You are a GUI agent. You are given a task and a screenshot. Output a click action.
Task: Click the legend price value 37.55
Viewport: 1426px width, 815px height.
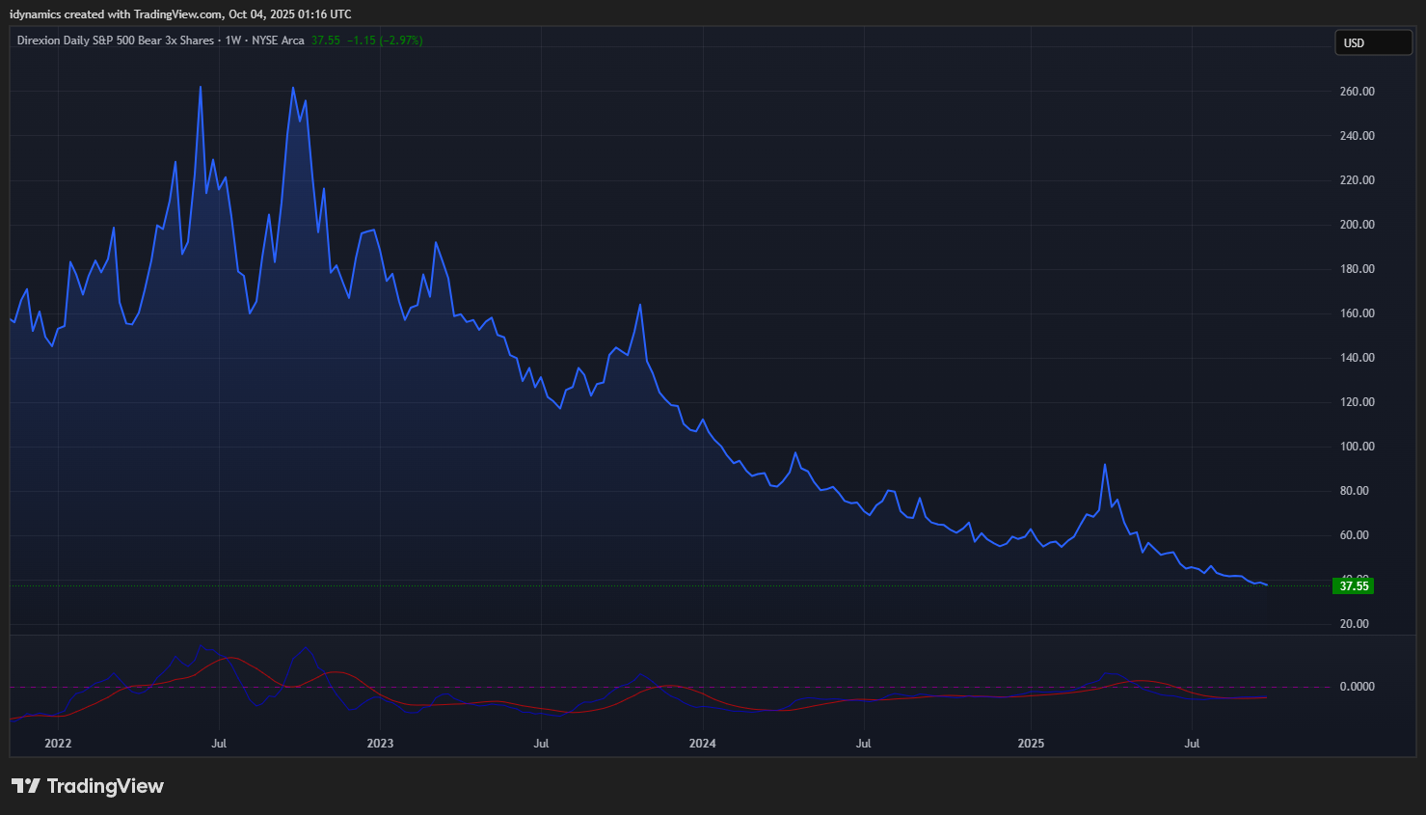(325, 41)
